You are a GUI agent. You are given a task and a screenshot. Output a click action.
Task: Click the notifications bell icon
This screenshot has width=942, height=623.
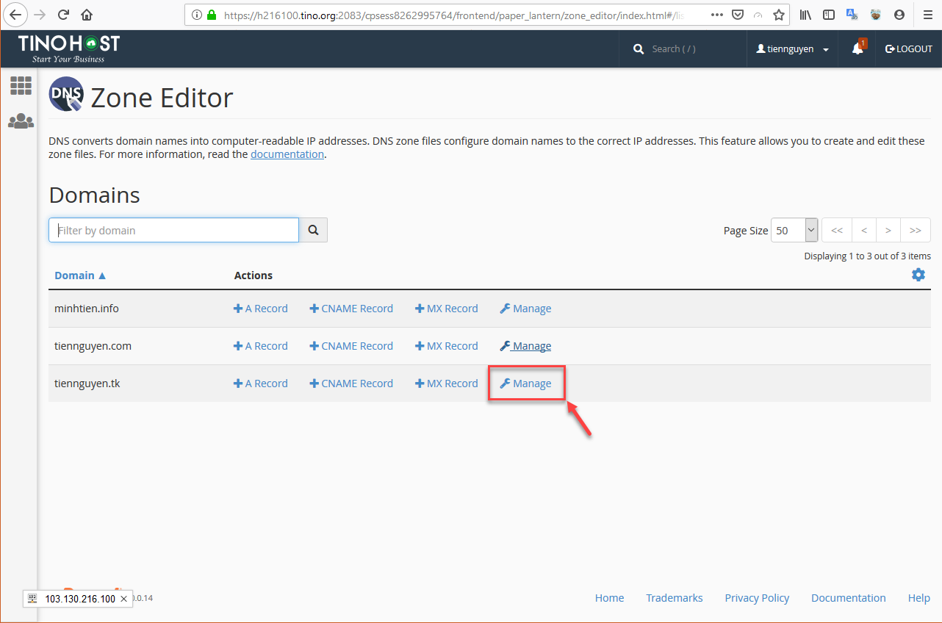tap(857, 48)
